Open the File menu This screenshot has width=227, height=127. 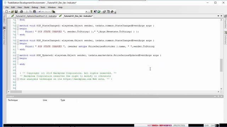tap(7, 7)
